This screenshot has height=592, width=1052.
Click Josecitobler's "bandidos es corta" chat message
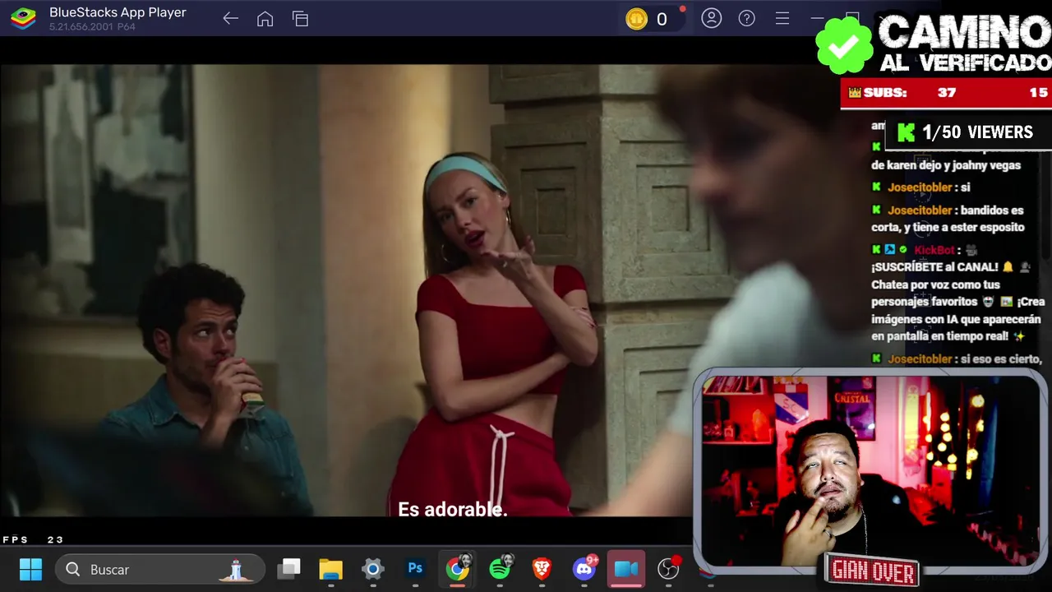pyautogui.click(x=948, y=219)
